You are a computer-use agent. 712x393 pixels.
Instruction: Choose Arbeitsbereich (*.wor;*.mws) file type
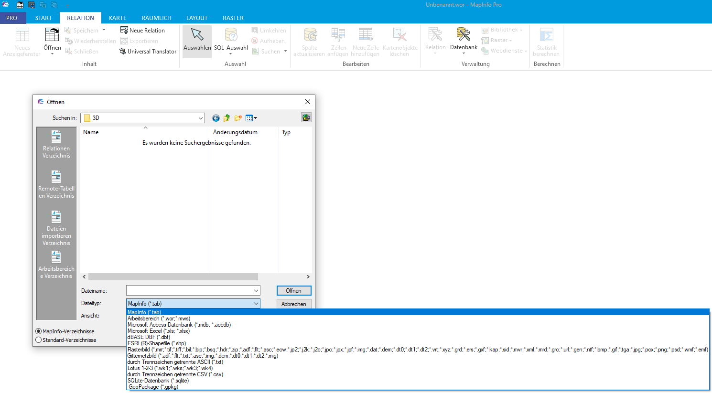[x=418, y=319]
